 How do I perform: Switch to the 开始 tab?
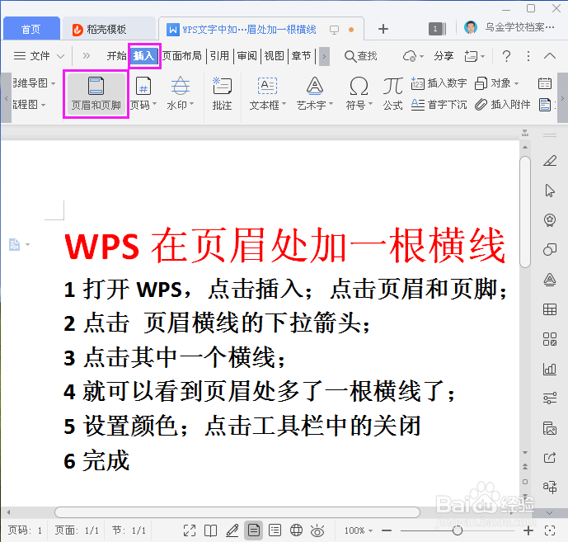[116, 56]
